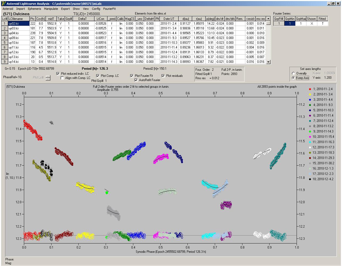Click the Period [h]= 126.3 label
The image size is (342, 266).
(95, 69)
